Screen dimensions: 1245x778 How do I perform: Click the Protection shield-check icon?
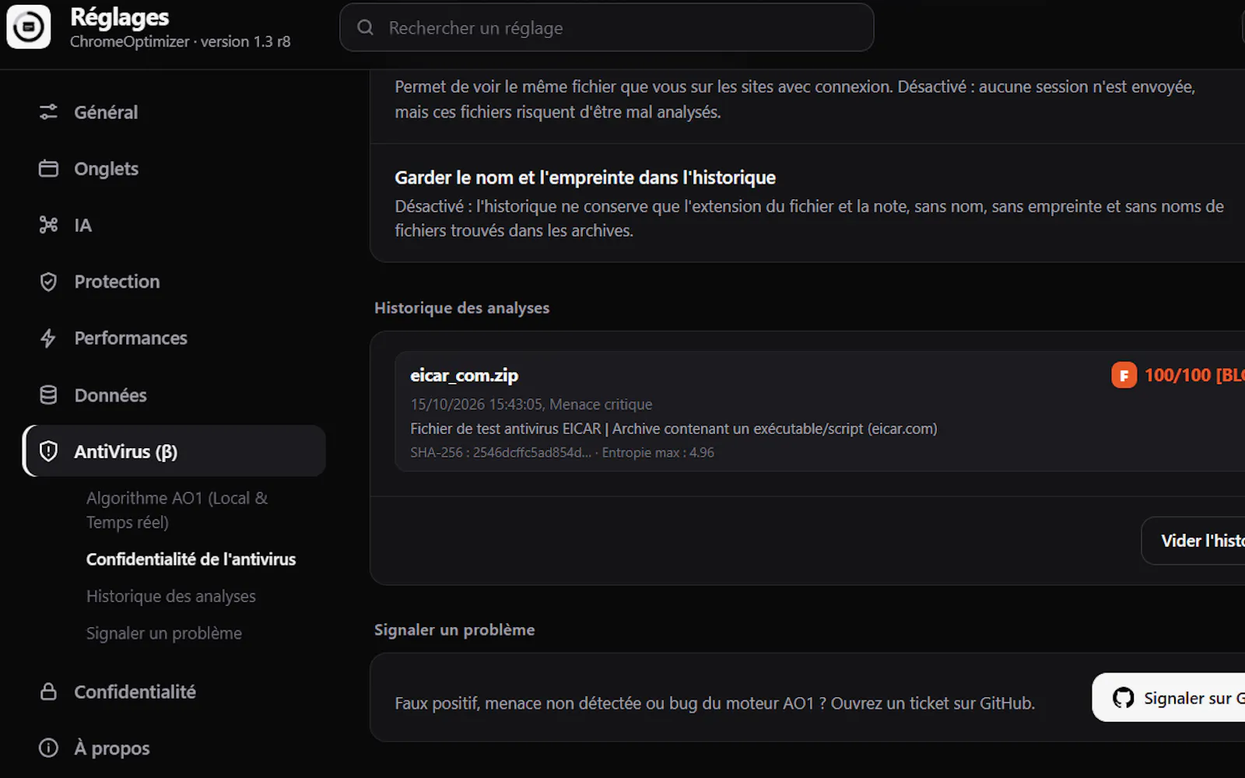pos(48,282)
